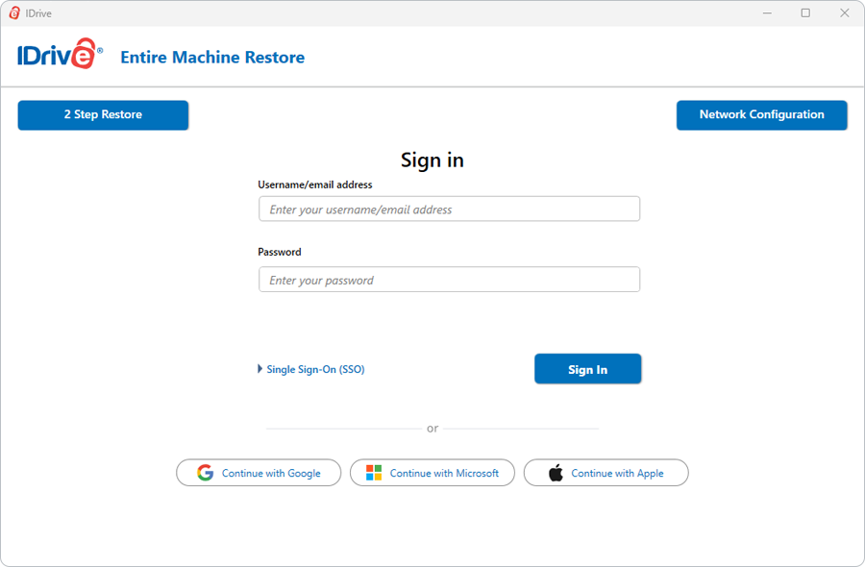Maximize the IDrive window

coord(805,12)
